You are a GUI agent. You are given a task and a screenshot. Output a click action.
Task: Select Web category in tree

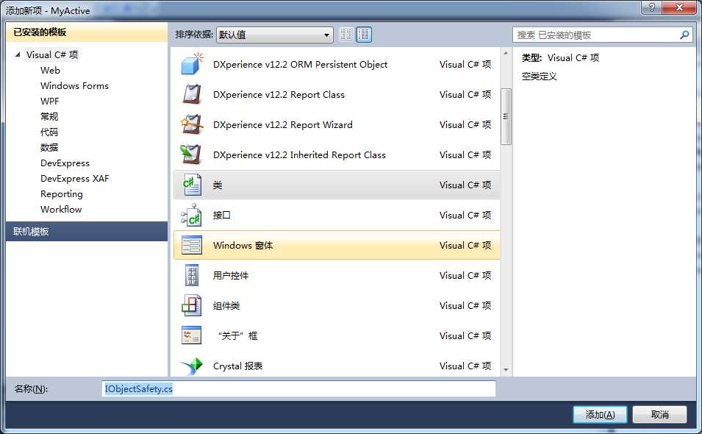coord(50,71)
